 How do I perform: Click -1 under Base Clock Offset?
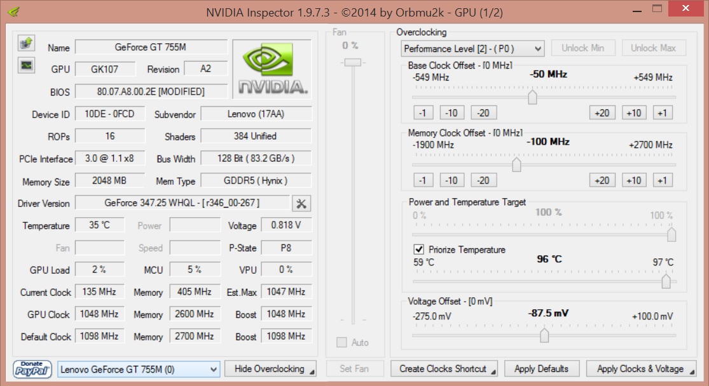coord(423,113)
